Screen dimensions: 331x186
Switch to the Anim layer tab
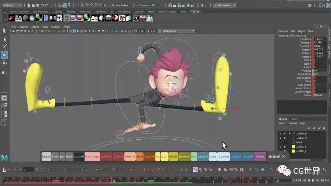point(294,119)
